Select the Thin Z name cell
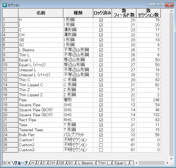 (41, 90)
